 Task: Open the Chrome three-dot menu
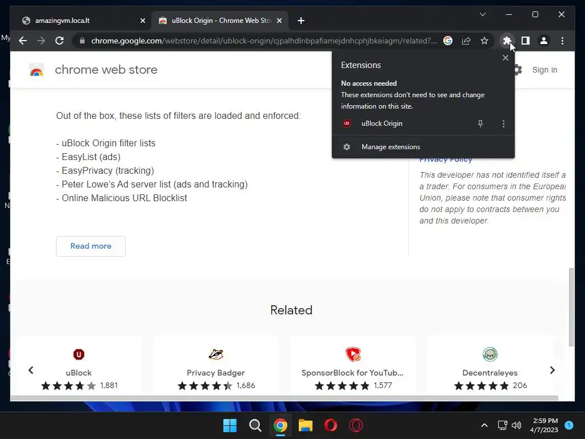click(562, 41)
